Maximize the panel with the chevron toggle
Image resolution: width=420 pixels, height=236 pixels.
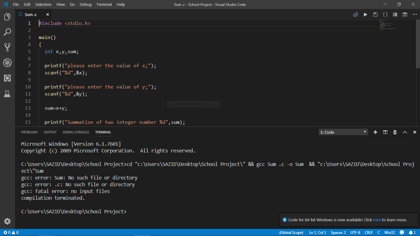click(405, 132)
